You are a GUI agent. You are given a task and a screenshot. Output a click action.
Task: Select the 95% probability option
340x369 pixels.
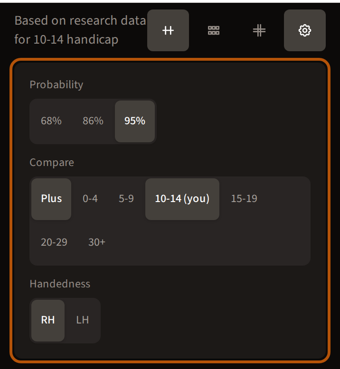135,121
